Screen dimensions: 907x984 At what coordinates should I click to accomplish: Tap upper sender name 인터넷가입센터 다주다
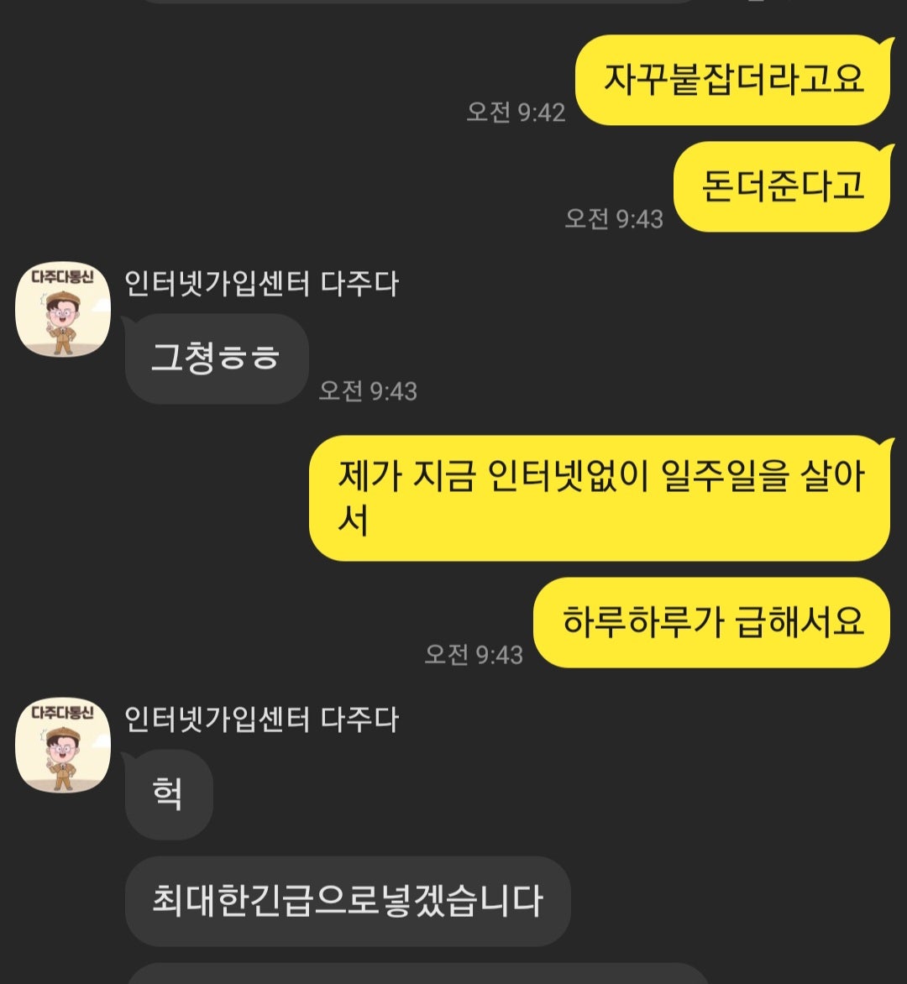[x=261, y=283]
